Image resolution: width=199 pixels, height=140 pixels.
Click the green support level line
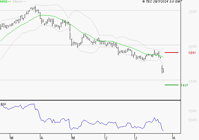[171, 85]
